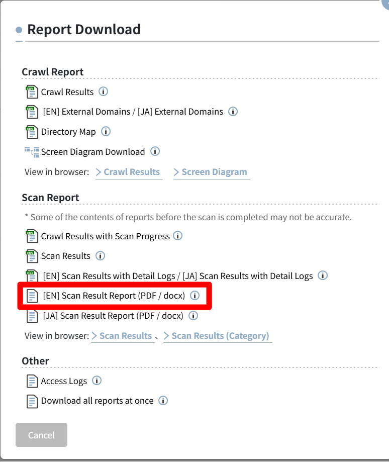Download the [JA] Scan Result Report
389x462 pixels.
pos(113,316)
